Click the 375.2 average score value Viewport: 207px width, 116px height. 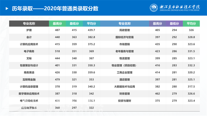click(92, 44)
